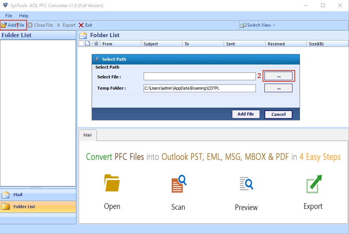Click the Temp Folder path field
Screen dimensions: 349x234
tap(200, 88)
